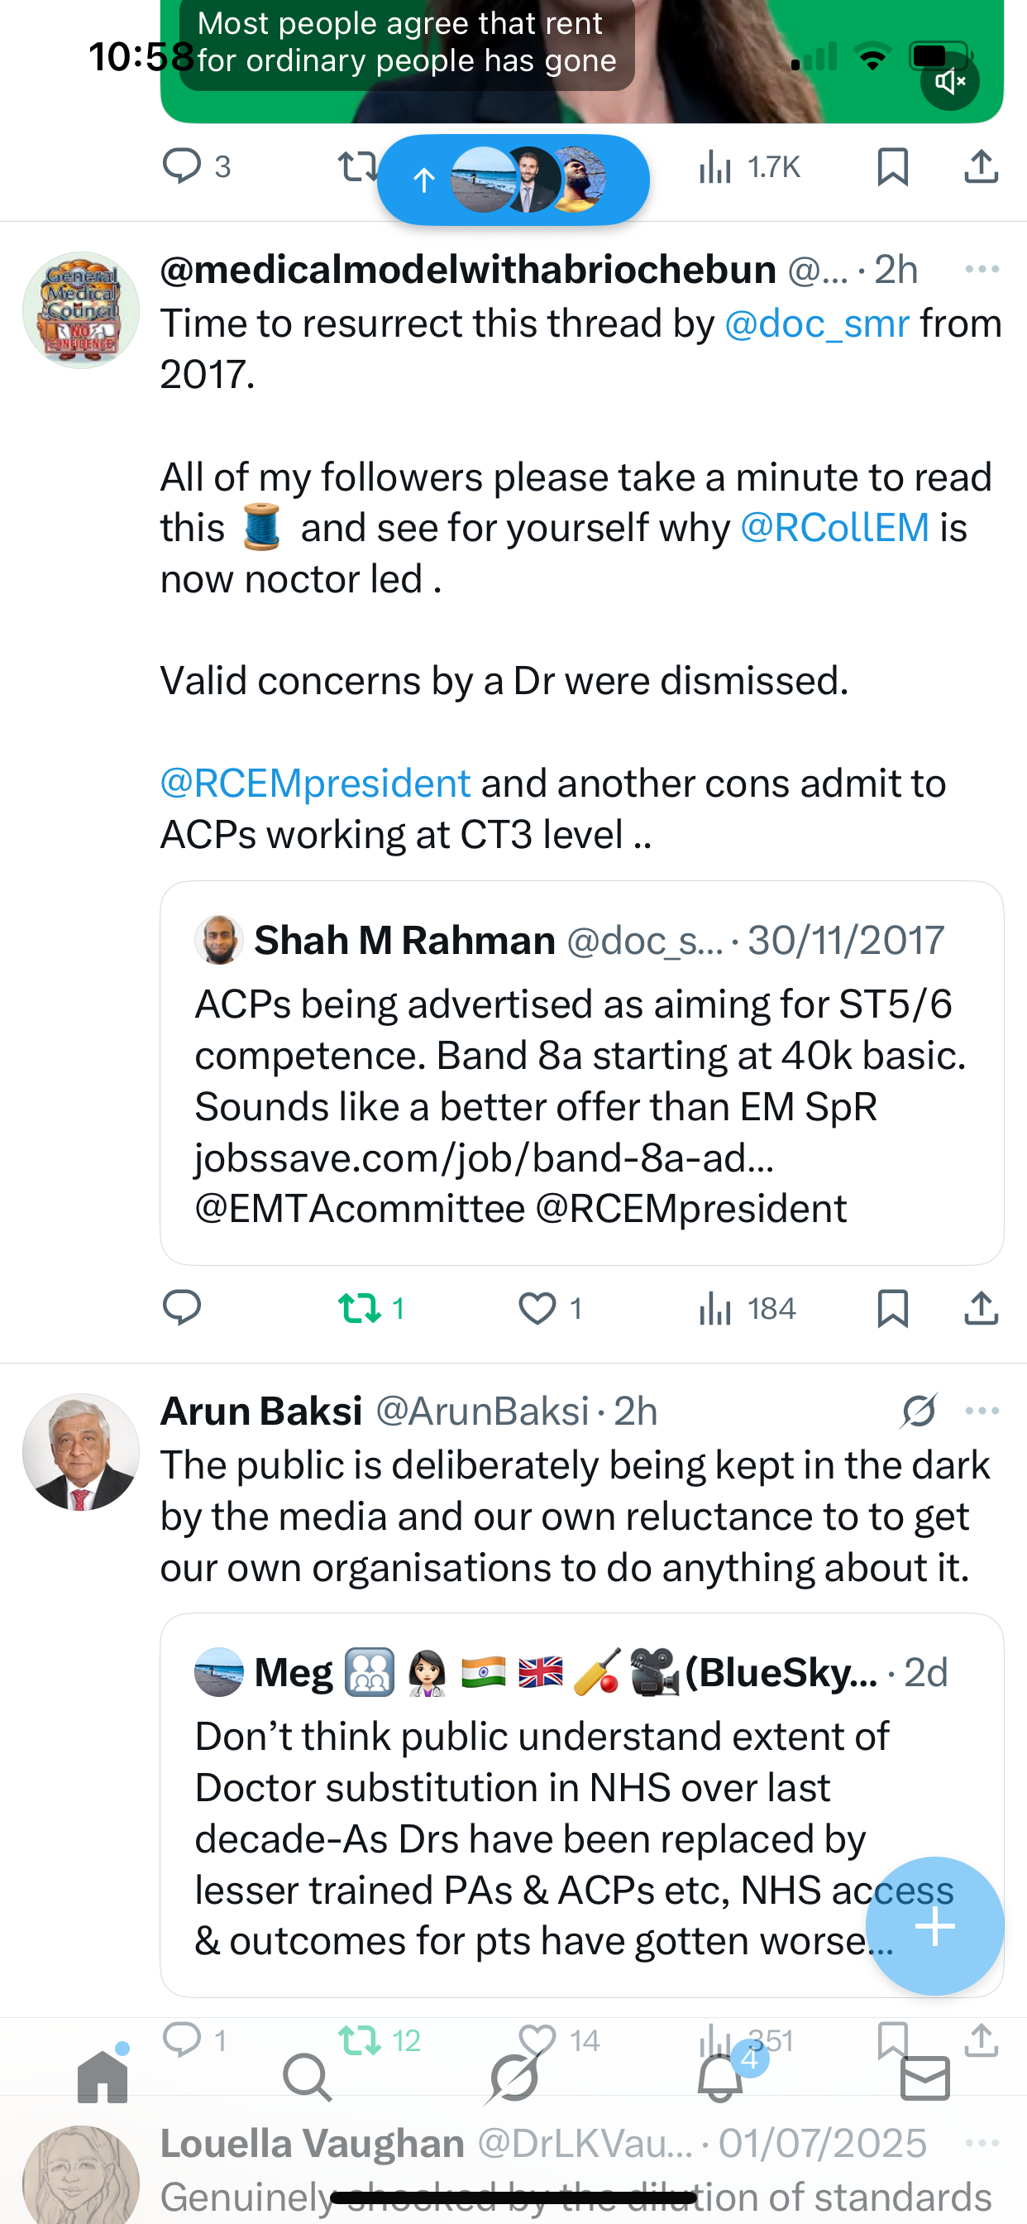Image resolution: width=1027 pixels, height=2224 pixels.
Task: Open more options for medicalmodelwithabriochebun post
Action: click(982, 270)
